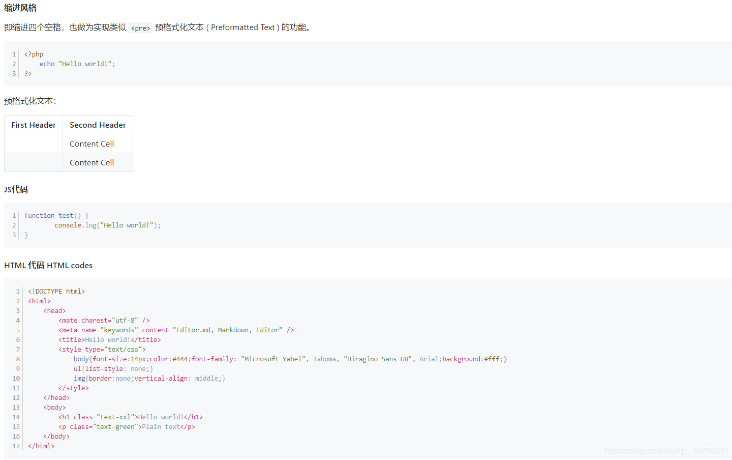Click line number 17 in HTML block
Screen dimensions: 732x460
click(x=16, y=446)
